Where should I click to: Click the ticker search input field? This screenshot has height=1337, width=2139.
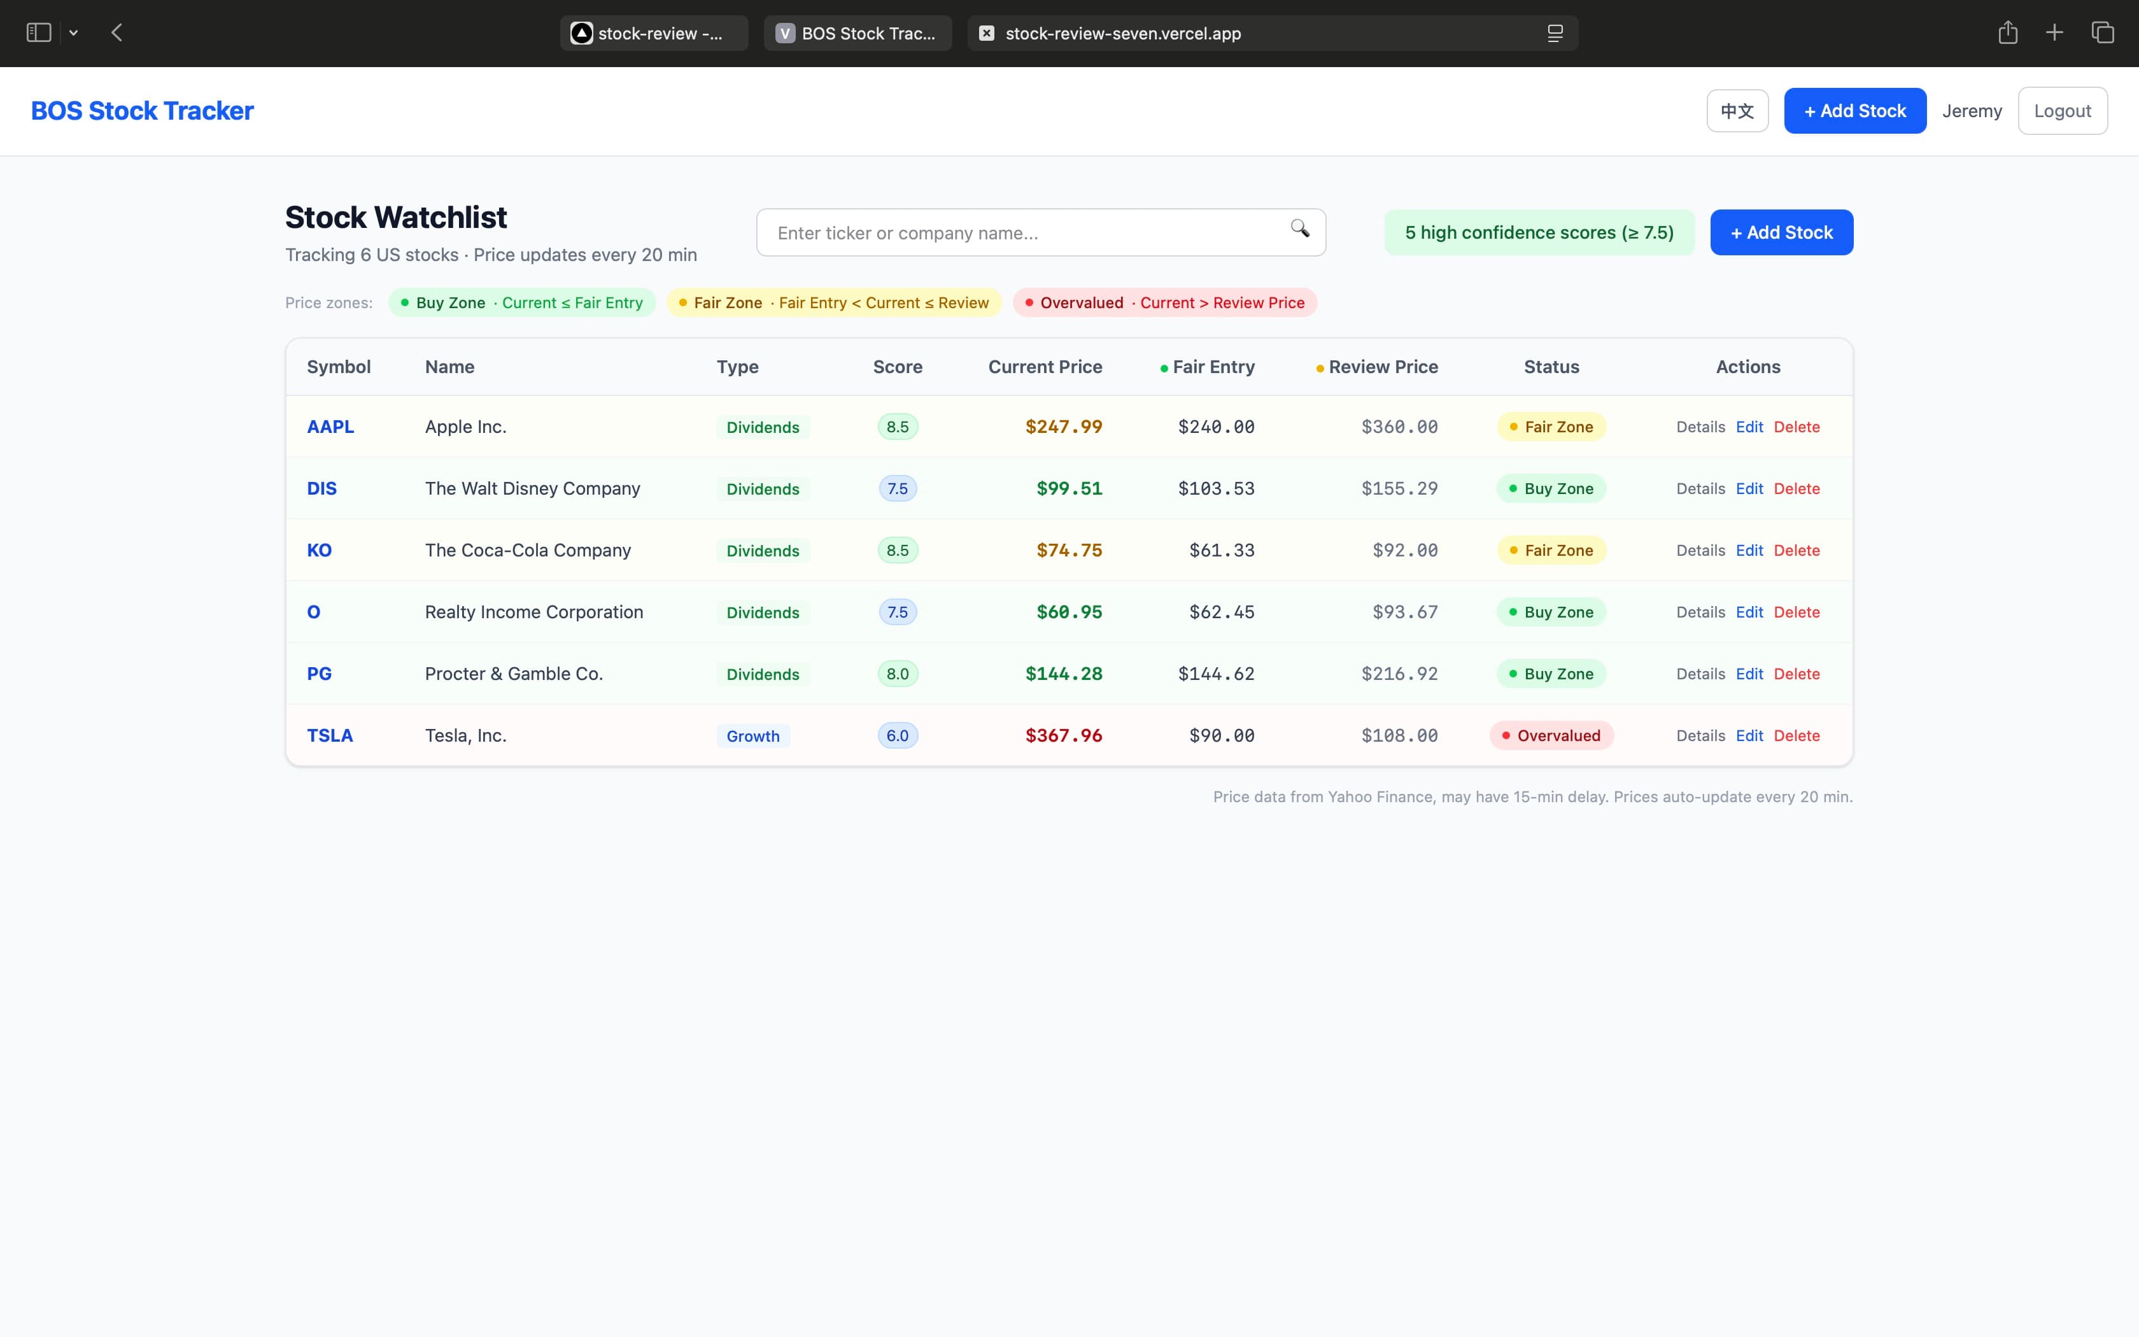[x=1017, y=232]
